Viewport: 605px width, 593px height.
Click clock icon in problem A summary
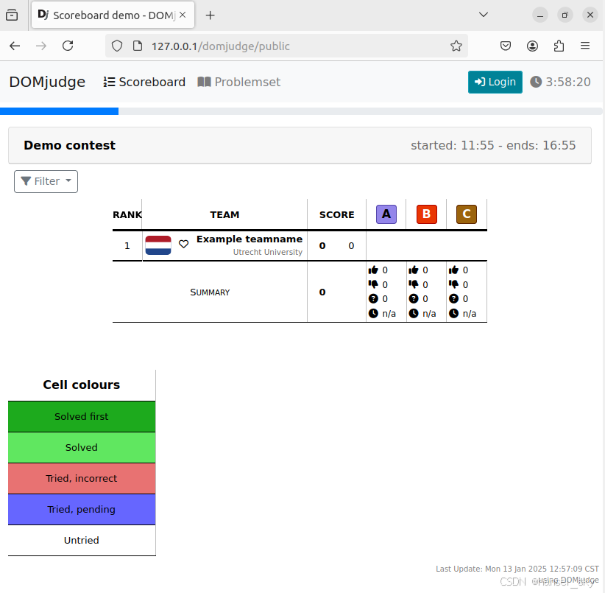(x=373, y=313)
